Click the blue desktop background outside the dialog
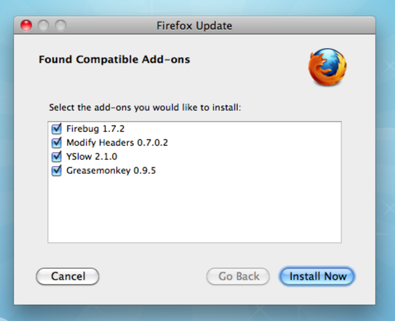Viewport: 395px width, 321px height. pyautogui.click(x=385, y=161)
